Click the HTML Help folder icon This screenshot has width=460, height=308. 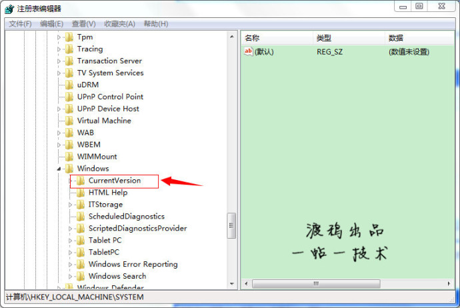click(81, 193)
